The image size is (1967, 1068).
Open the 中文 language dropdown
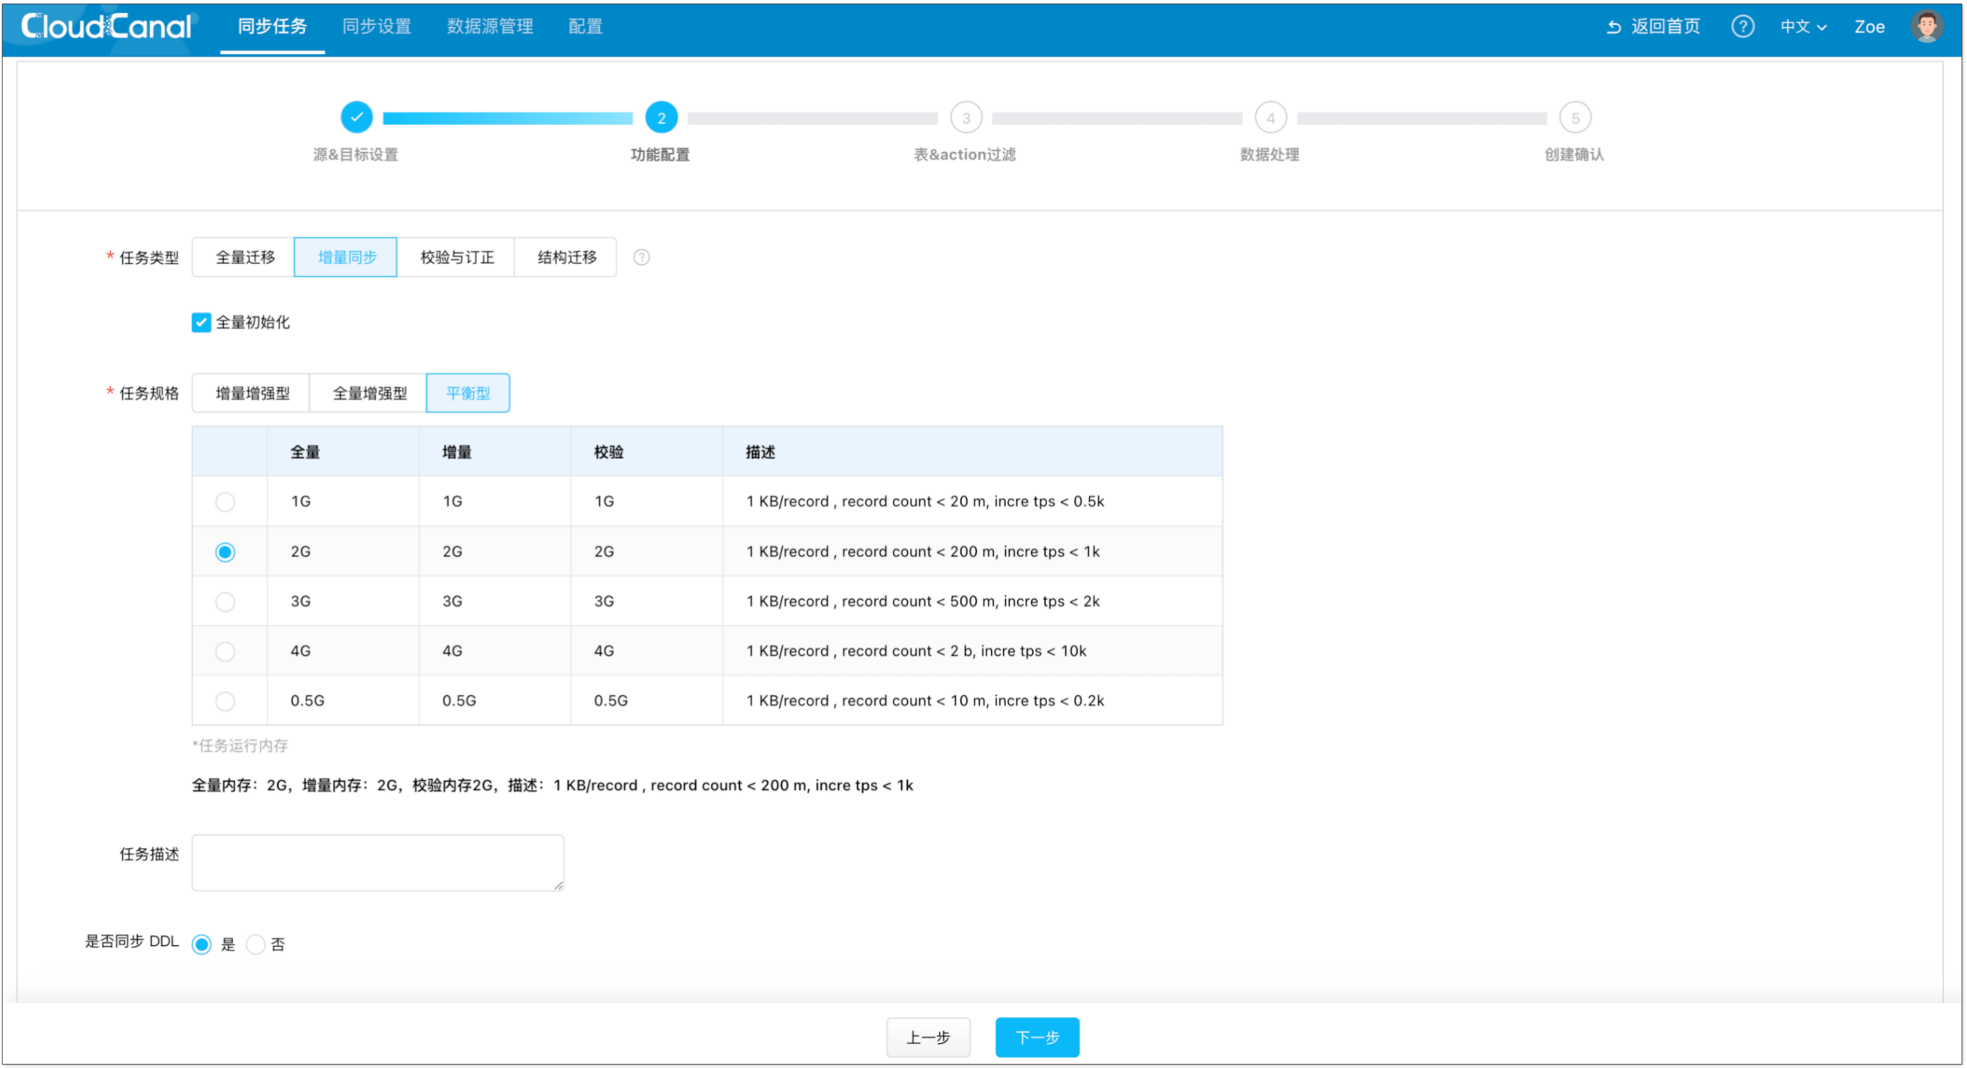(1802, 27)
